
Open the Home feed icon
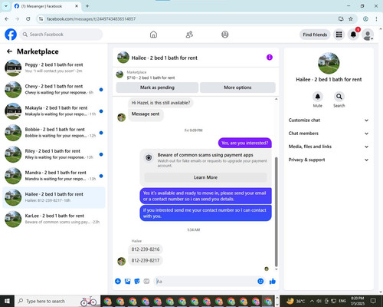click(153, 35)
